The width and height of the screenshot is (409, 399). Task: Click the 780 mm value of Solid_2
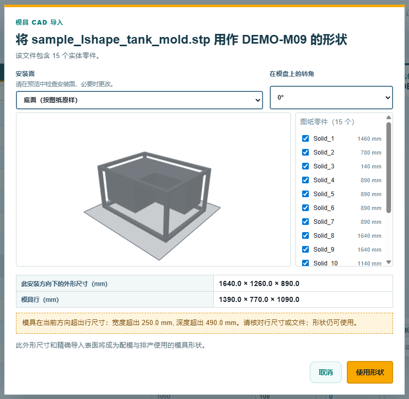click(371, 153)
